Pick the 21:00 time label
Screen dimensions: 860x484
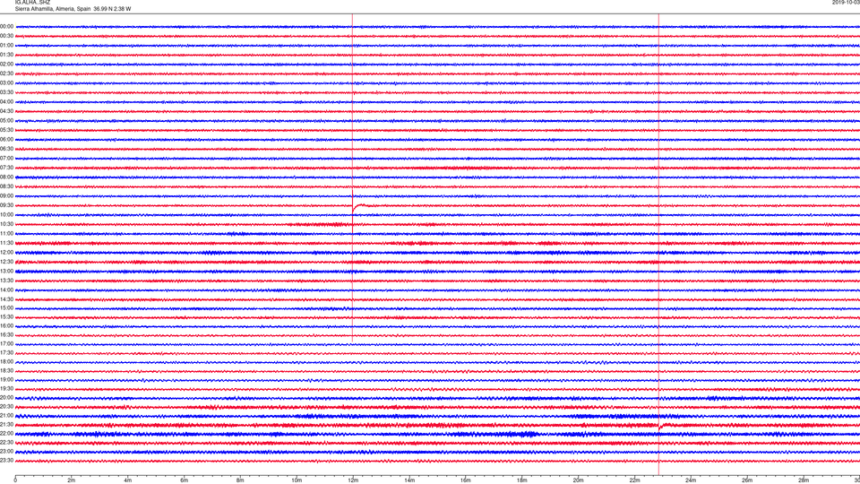coord(6,416)
